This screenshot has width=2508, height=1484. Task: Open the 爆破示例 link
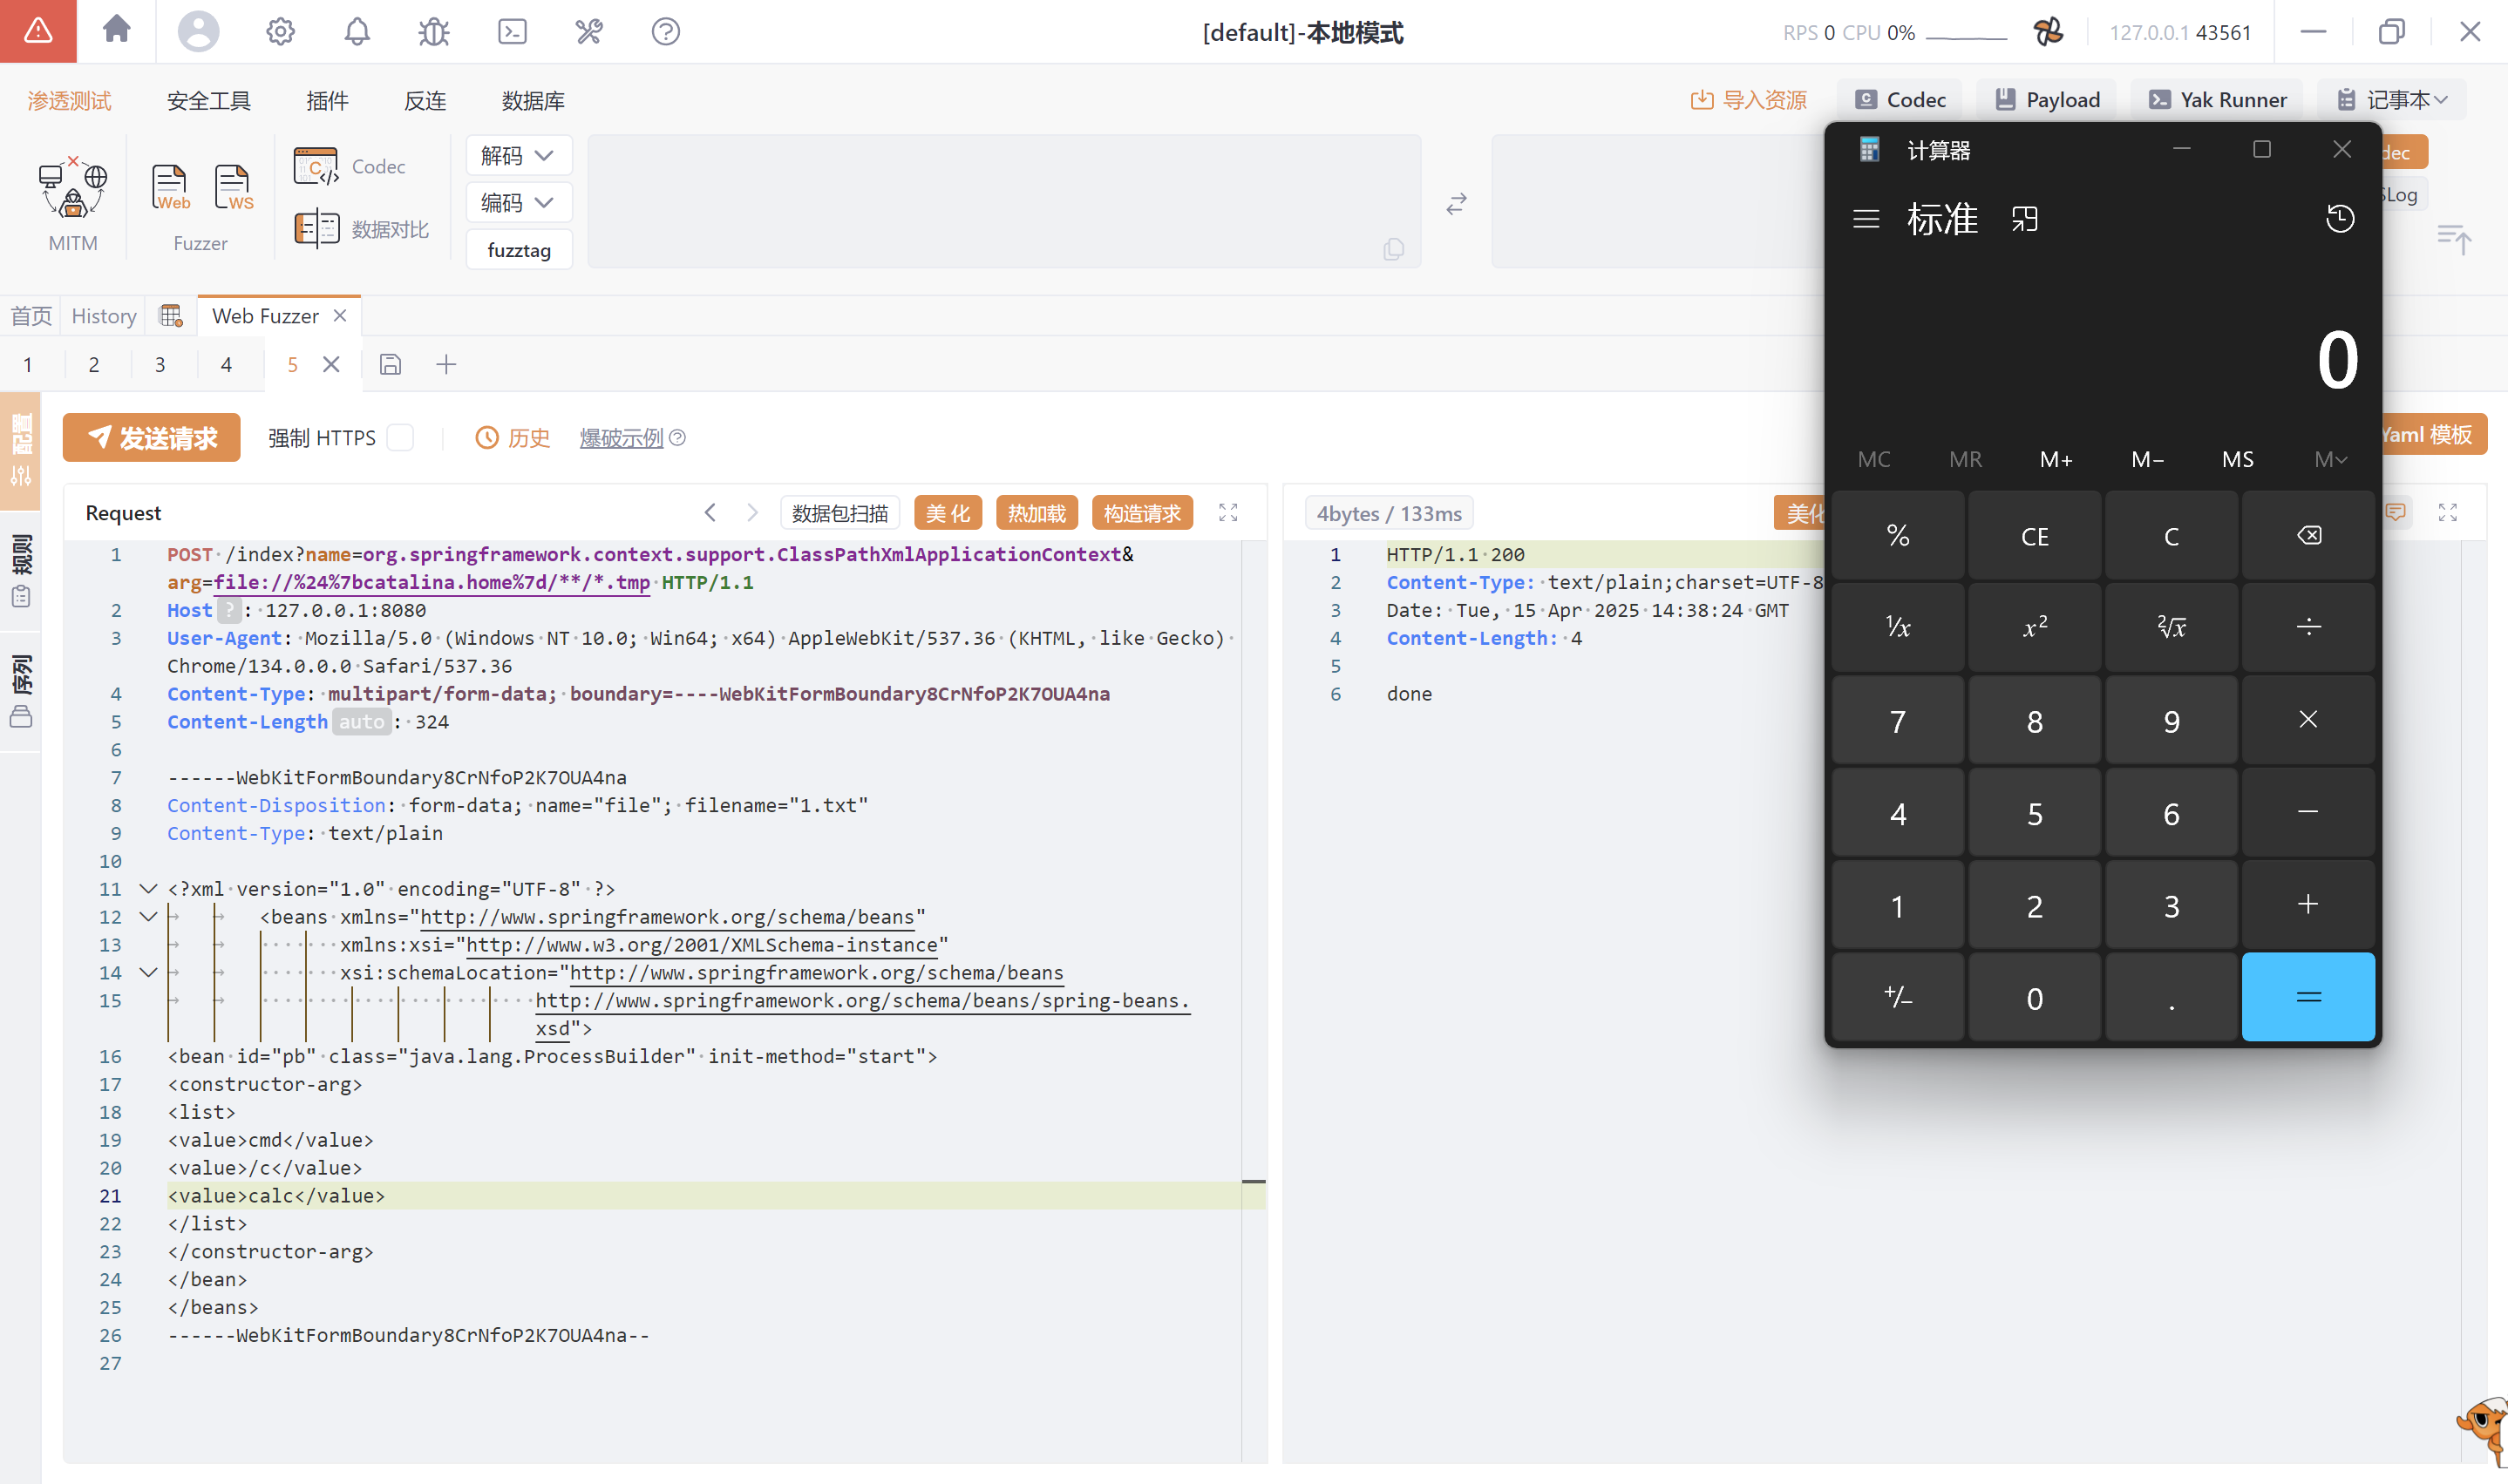pos(621,438)
